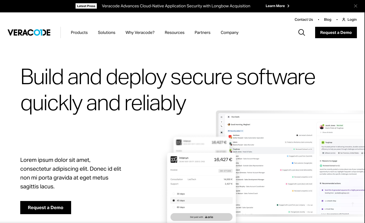
Task: Click the Toughzap logo in the company description card
Action: pos(323,142)
